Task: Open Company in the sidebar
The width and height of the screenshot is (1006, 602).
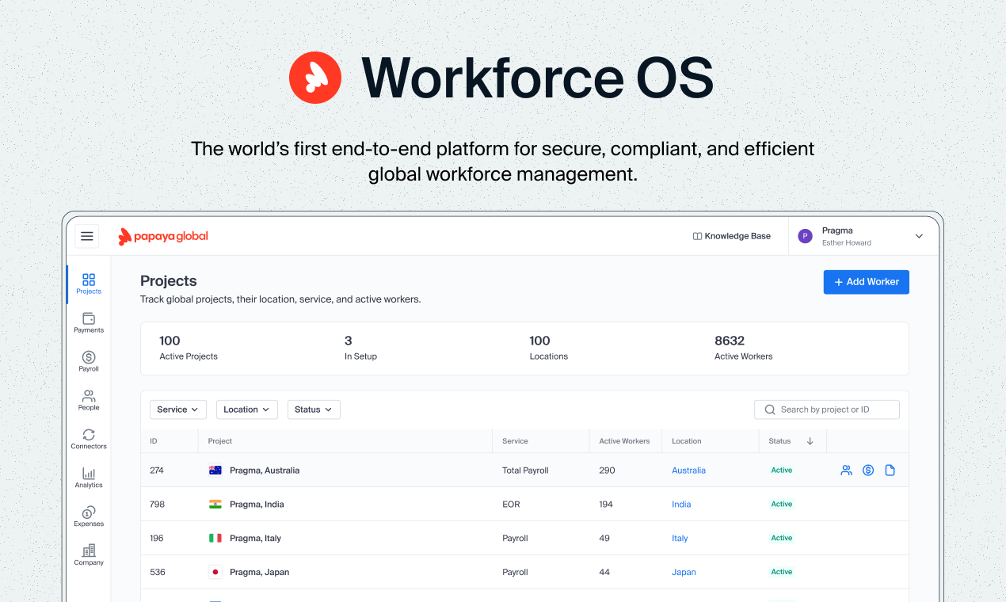Action: (x=89, y=555)
